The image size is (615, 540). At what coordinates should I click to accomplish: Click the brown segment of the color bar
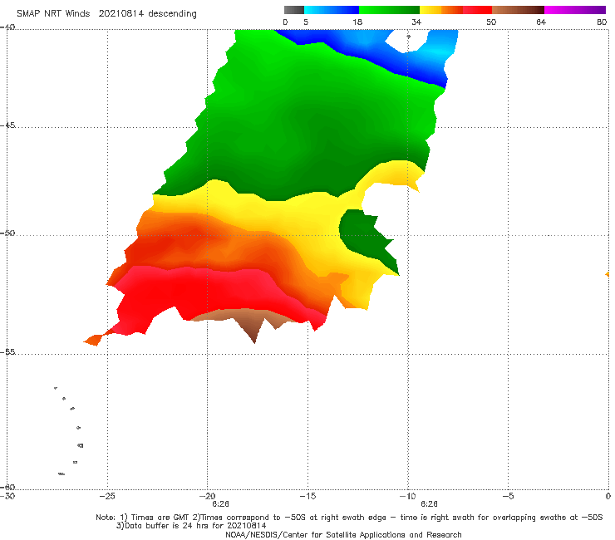(x=518, y=10)
